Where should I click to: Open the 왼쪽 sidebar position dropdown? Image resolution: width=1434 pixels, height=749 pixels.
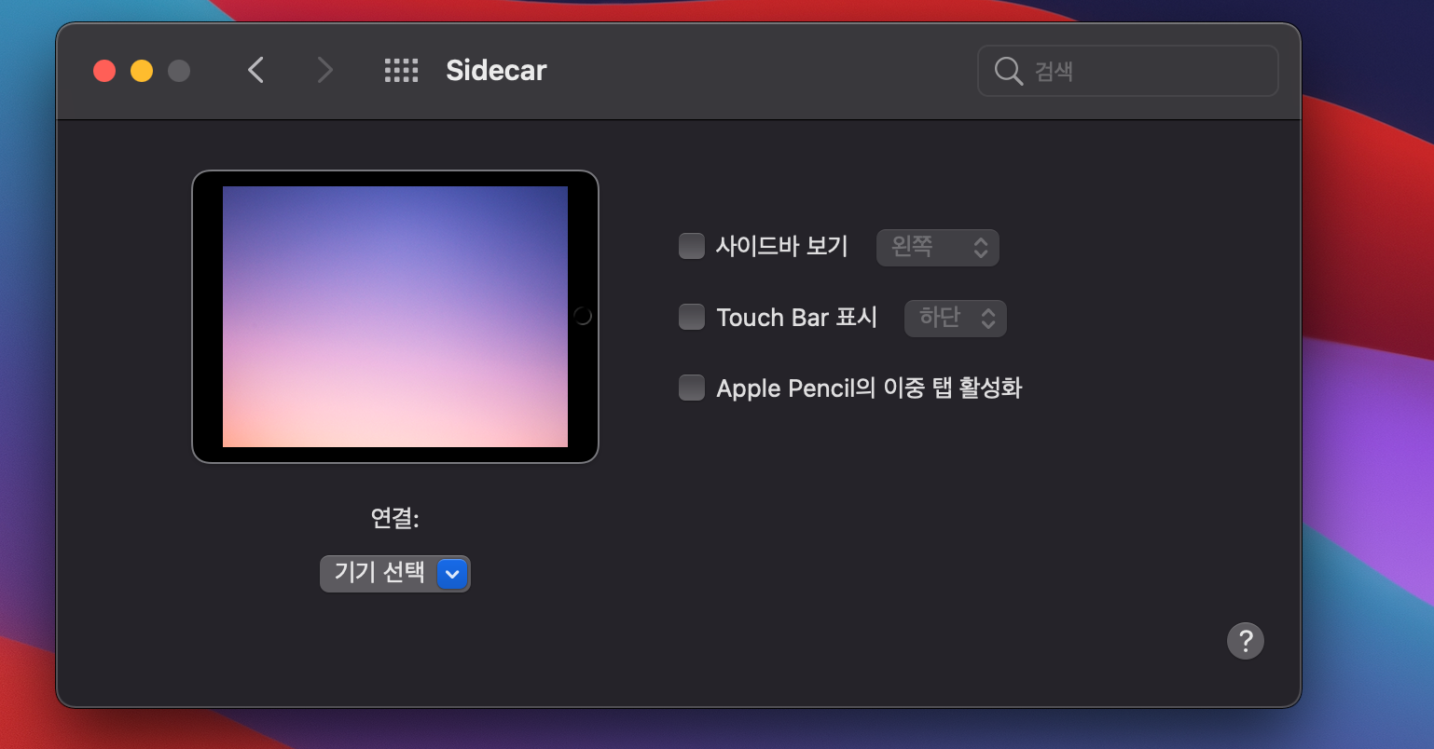938,247
